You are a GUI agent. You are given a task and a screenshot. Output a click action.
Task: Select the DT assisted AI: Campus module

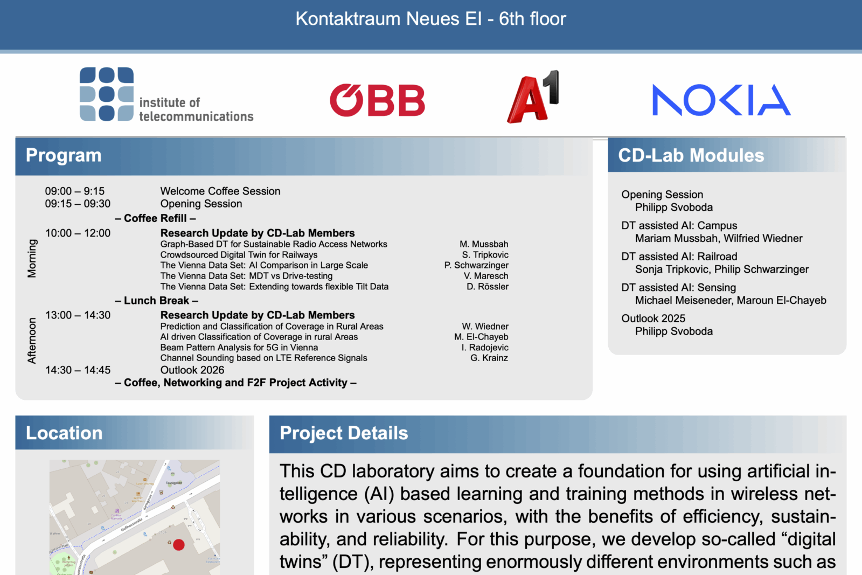coord(679,226)
